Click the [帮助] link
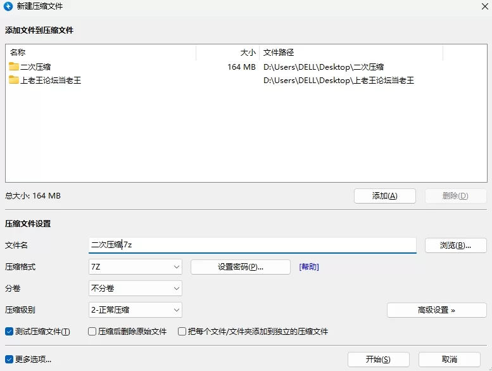Viewport: 492px width, 371px height. point(309,267)
